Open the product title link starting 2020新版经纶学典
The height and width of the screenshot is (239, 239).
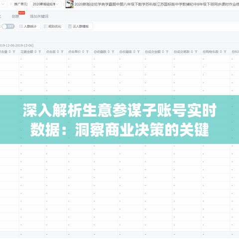[x=156, y=4]
